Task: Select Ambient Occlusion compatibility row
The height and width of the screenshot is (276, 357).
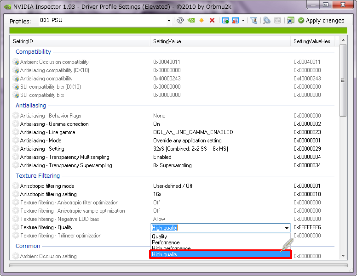Action: coord(173,62)
